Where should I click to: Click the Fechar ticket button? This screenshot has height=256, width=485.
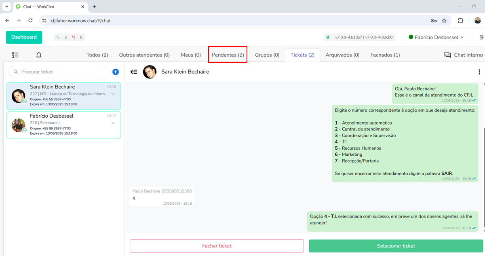[x=217, y=246]
